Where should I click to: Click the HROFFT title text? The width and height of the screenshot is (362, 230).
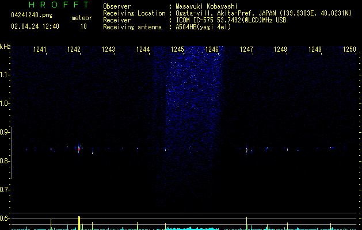59,5
